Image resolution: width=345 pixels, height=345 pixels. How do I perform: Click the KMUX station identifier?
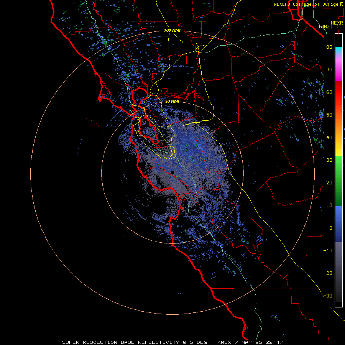[225, 342]
